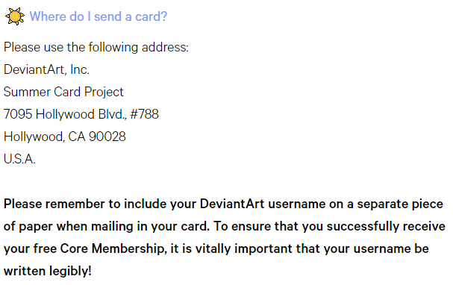Click 'separate piece' in the bold reminder
This screenshot has width=453, height=285.
[400, 204]
